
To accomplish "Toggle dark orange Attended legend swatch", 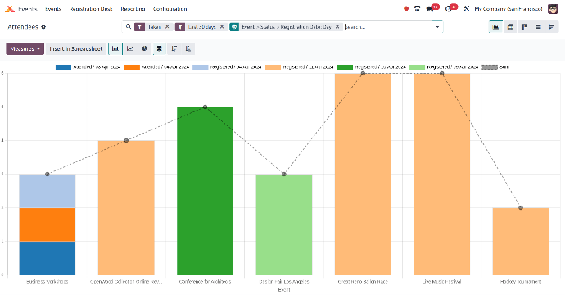I will pos(132,67).
